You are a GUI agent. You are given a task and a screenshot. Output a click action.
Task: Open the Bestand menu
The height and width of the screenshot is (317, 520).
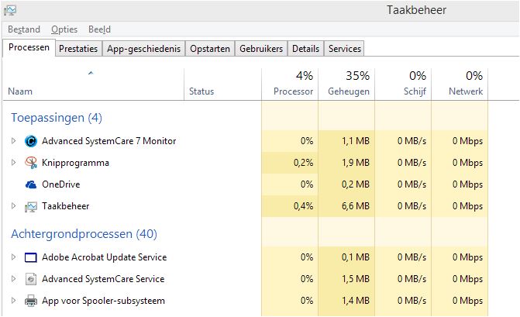point(24,29)
